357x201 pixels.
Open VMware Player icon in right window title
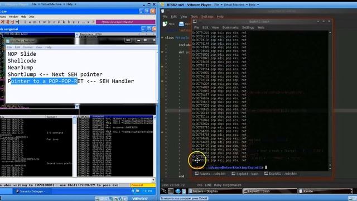[x=162, y=4]
